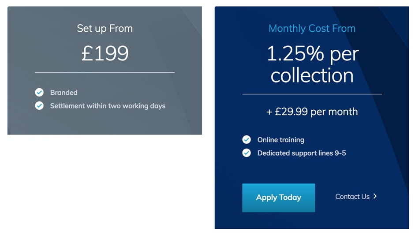Image resolution: width=415 pixels, height=235 pixels.
Task: Click the Settlement within two working days text
Action: tap(108, 106)
